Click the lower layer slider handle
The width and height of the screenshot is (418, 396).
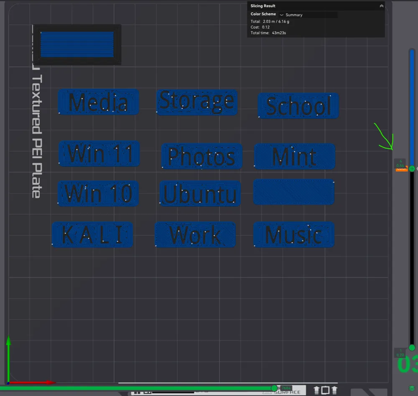(412, 348)
